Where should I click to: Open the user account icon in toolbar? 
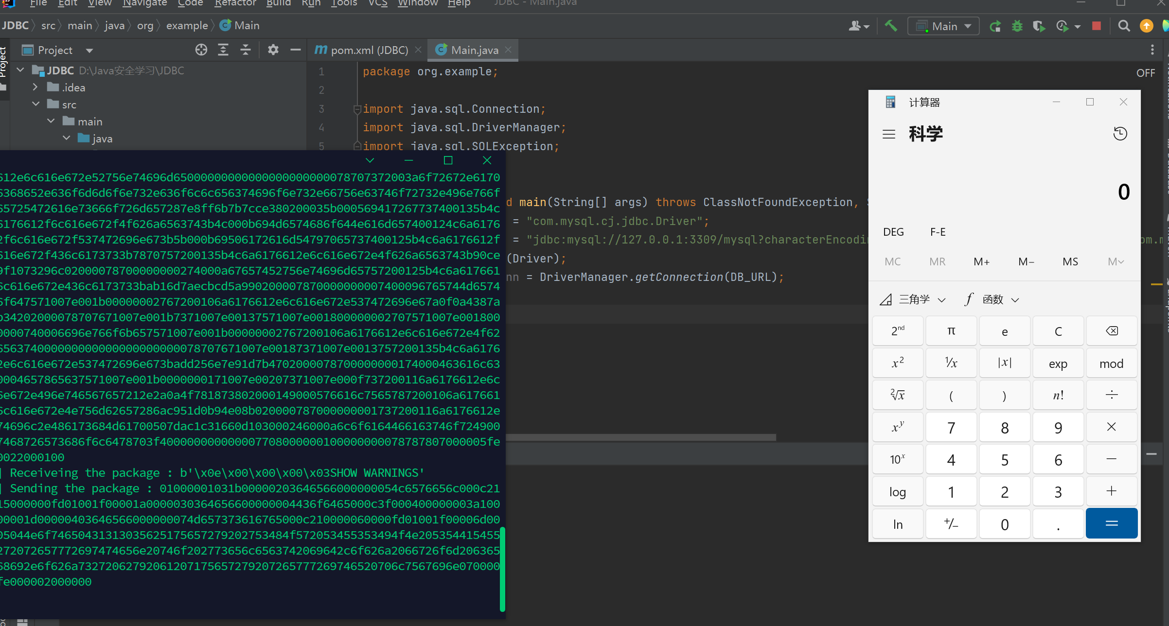point(859,26)
